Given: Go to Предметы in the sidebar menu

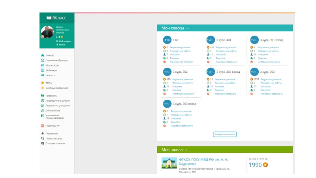Looking at the screenshot, I should click(x=51, y=96).
